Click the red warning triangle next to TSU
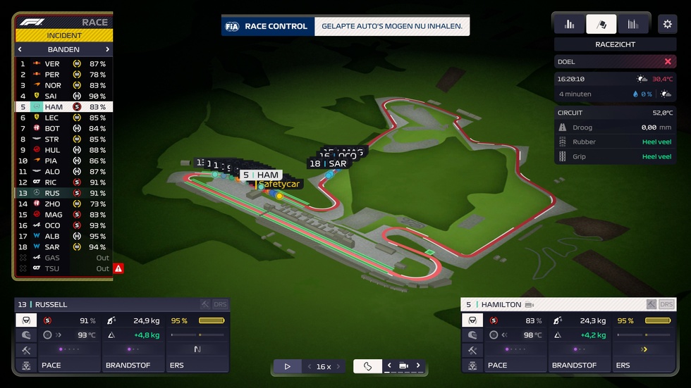The height and width of the screenshot is (388, 691). tap(118, 268)
